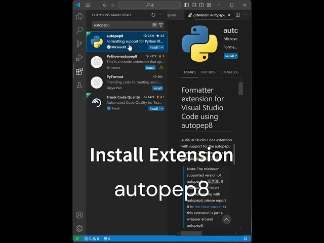Viewport: 324px width, 243px height.
Task: Open editor more actions ellipsis
Action: click(x=245, y=15)
